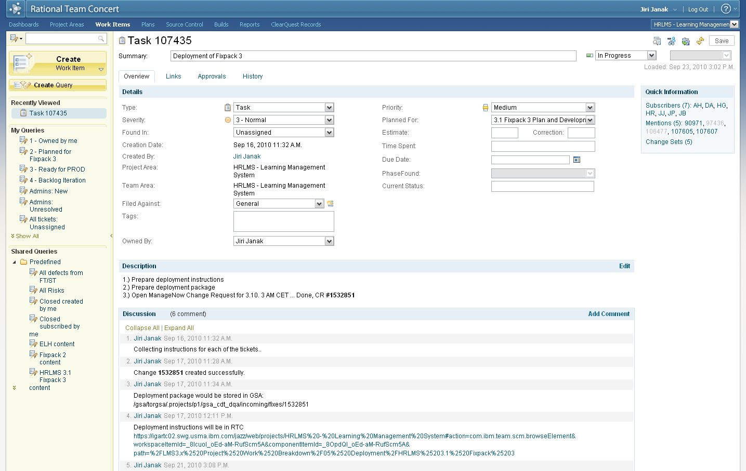Click the Rational Team Concert logo icon
Image resolution: width=746 pixels, height=471 pixels.
[16, 8]
